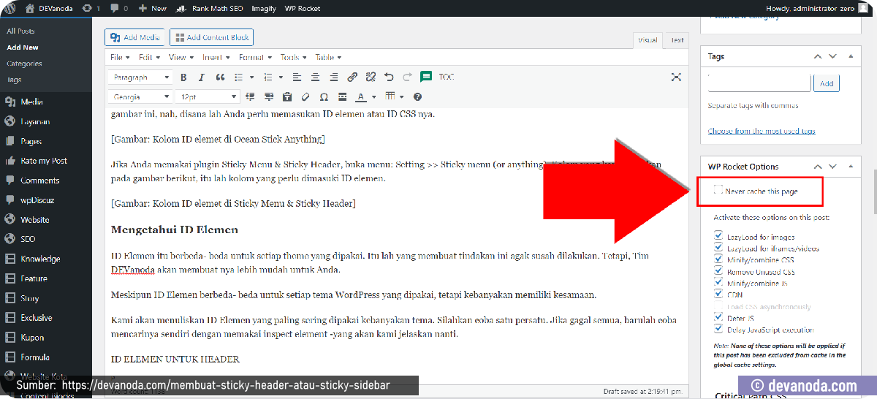Click the decrease indent icon
Image resolution: width=877 pixels, height=399 pixels.
[251, 96]
